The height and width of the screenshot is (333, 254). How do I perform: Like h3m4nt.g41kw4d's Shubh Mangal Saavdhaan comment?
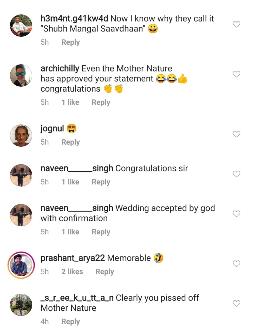click(236, 24)
